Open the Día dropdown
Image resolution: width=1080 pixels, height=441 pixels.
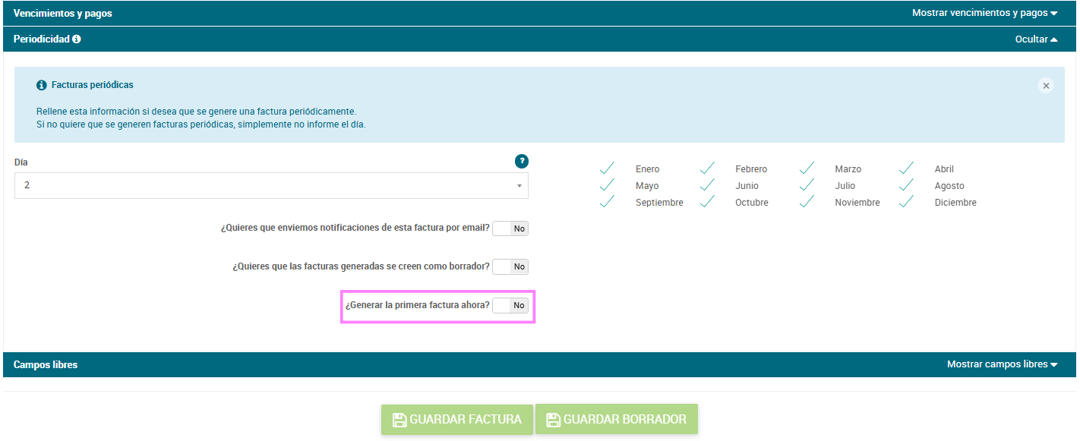pyautogui.click(x=271, y=185)
